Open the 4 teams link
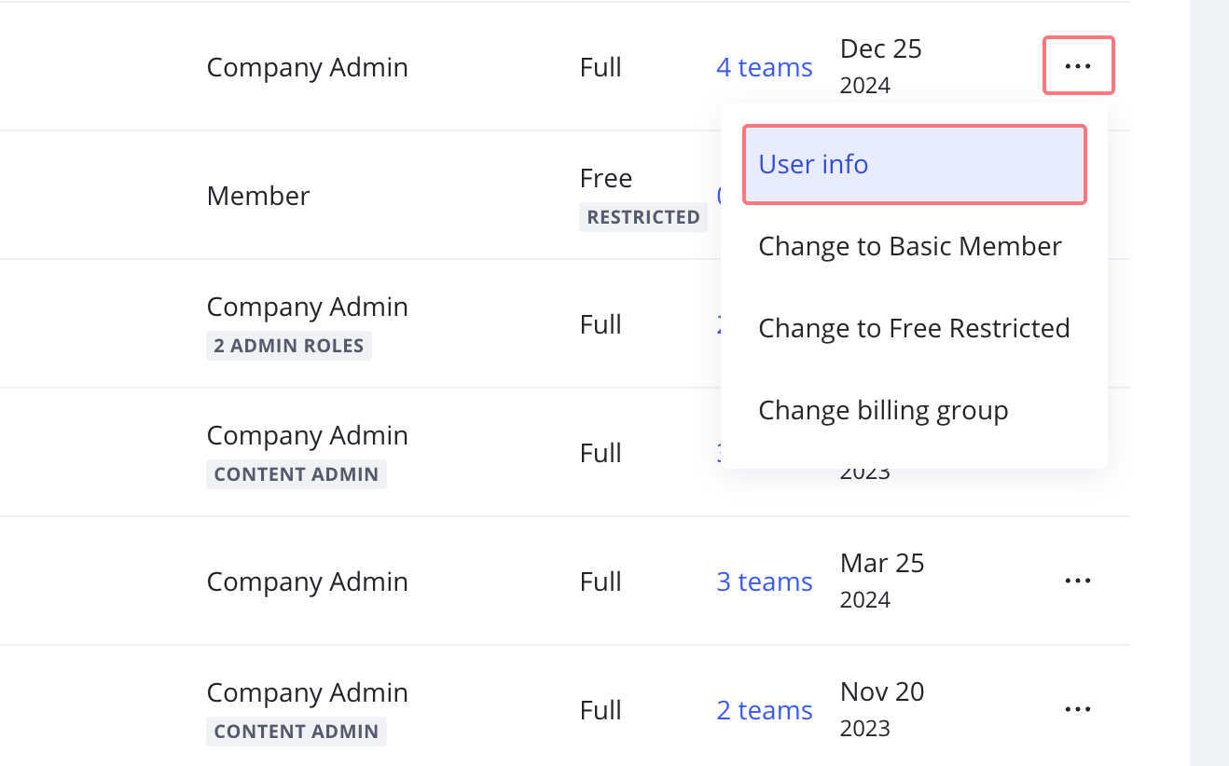Screen dimensions: 1229x766 coord(764,68)
